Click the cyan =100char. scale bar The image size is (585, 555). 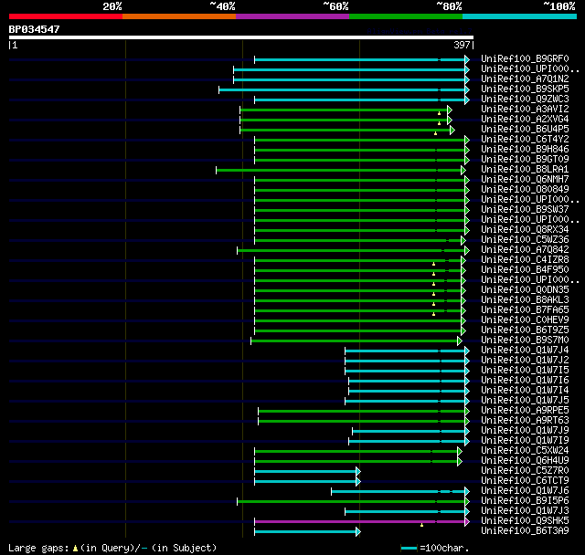point(409,549)
